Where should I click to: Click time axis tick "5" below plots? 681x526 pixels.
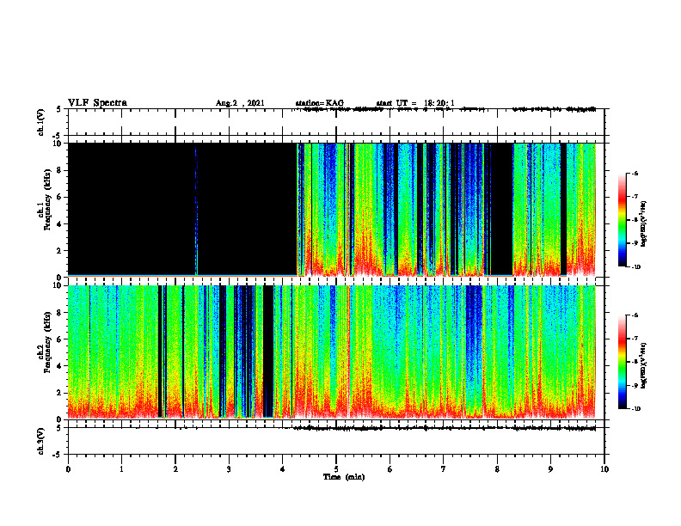point(336,469)
